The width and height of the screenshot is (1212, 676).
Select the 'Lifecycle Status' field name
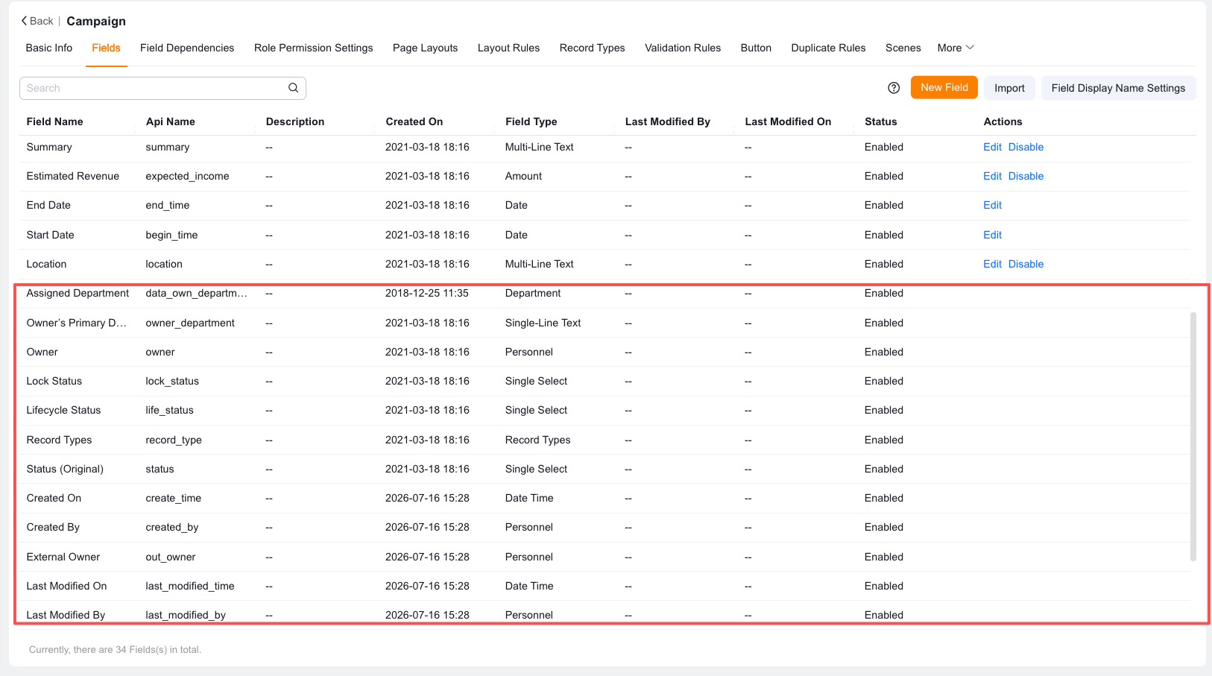tap(63, 410)
